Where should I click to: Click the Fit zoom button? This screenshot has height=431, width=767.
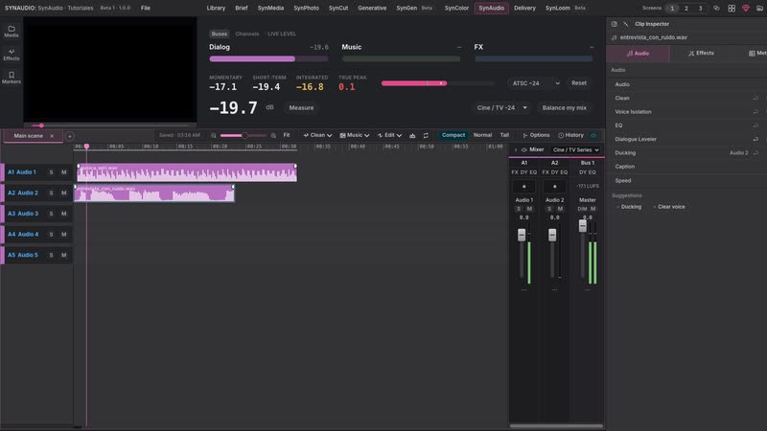point(287,135)
